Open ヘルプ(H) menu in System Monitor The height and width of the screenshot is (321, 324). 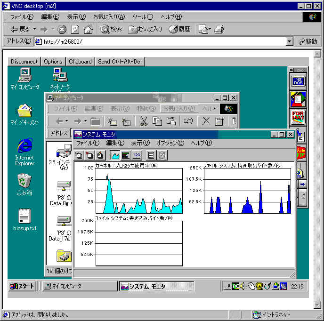[x=201, y=143]
